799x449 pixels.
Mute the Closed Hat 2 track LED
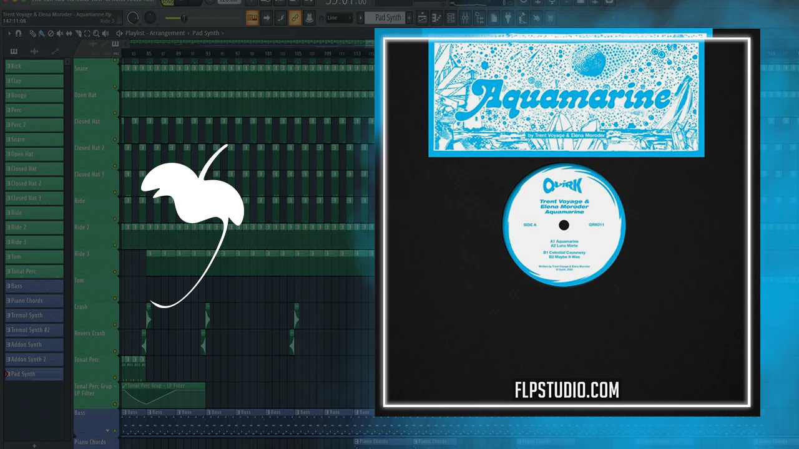click(115, 167)
